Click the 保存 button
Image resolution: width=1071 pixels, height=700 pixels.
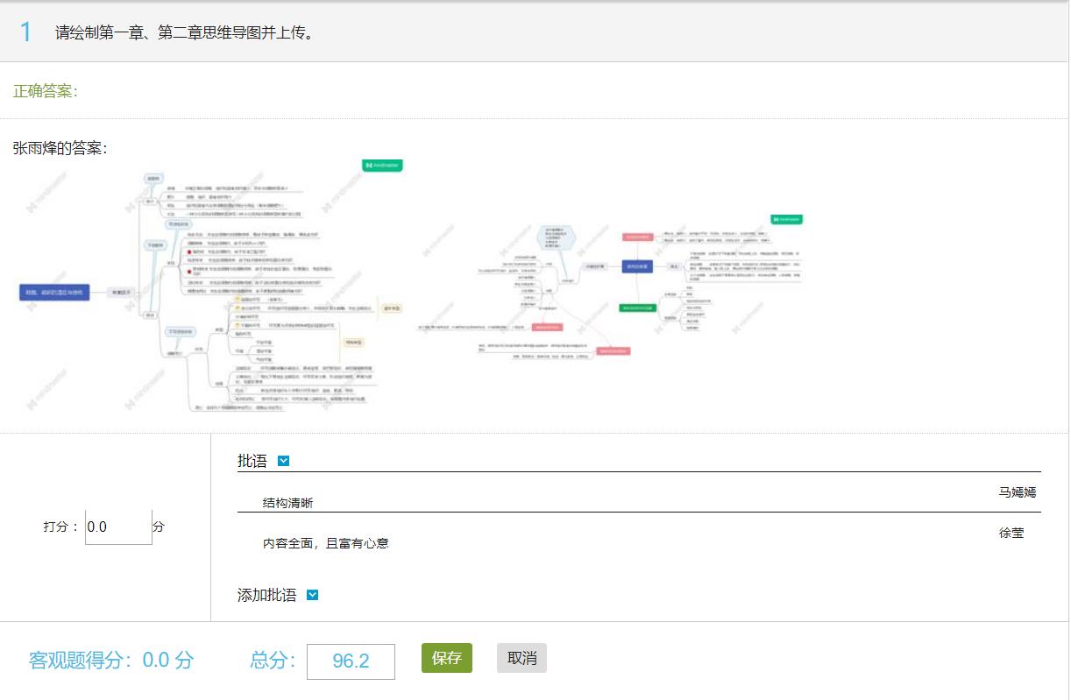point(446,658)
